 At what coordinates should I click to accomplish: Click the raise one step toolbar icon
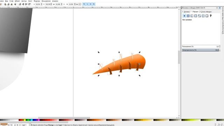click(26, 4)
